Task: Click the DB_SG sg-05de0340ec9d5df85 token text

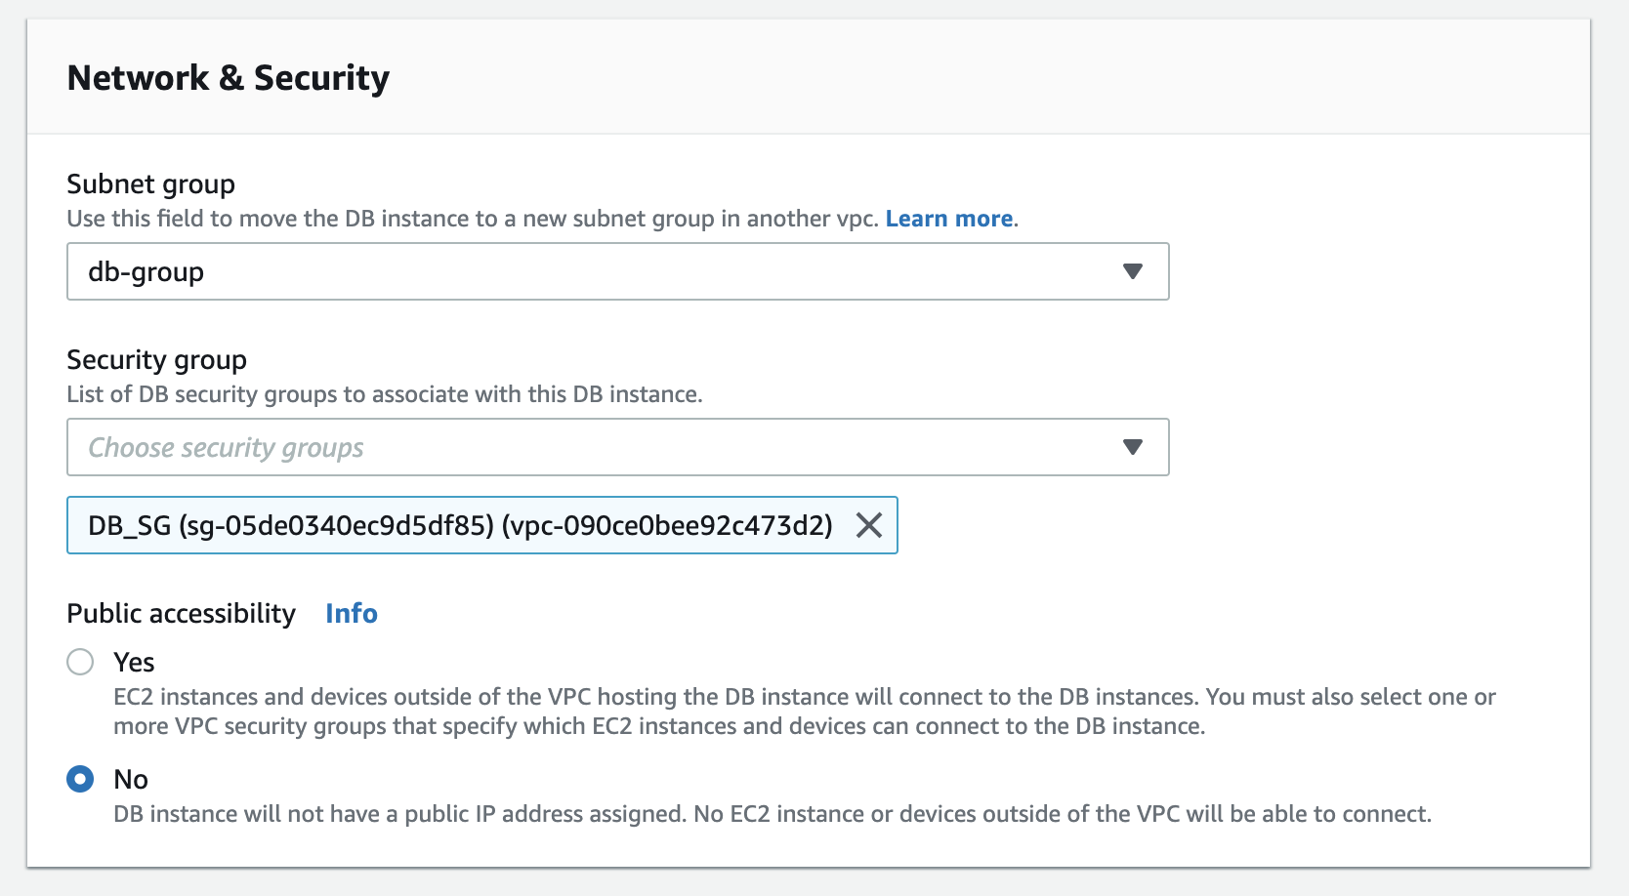Action: click(459, 526)
